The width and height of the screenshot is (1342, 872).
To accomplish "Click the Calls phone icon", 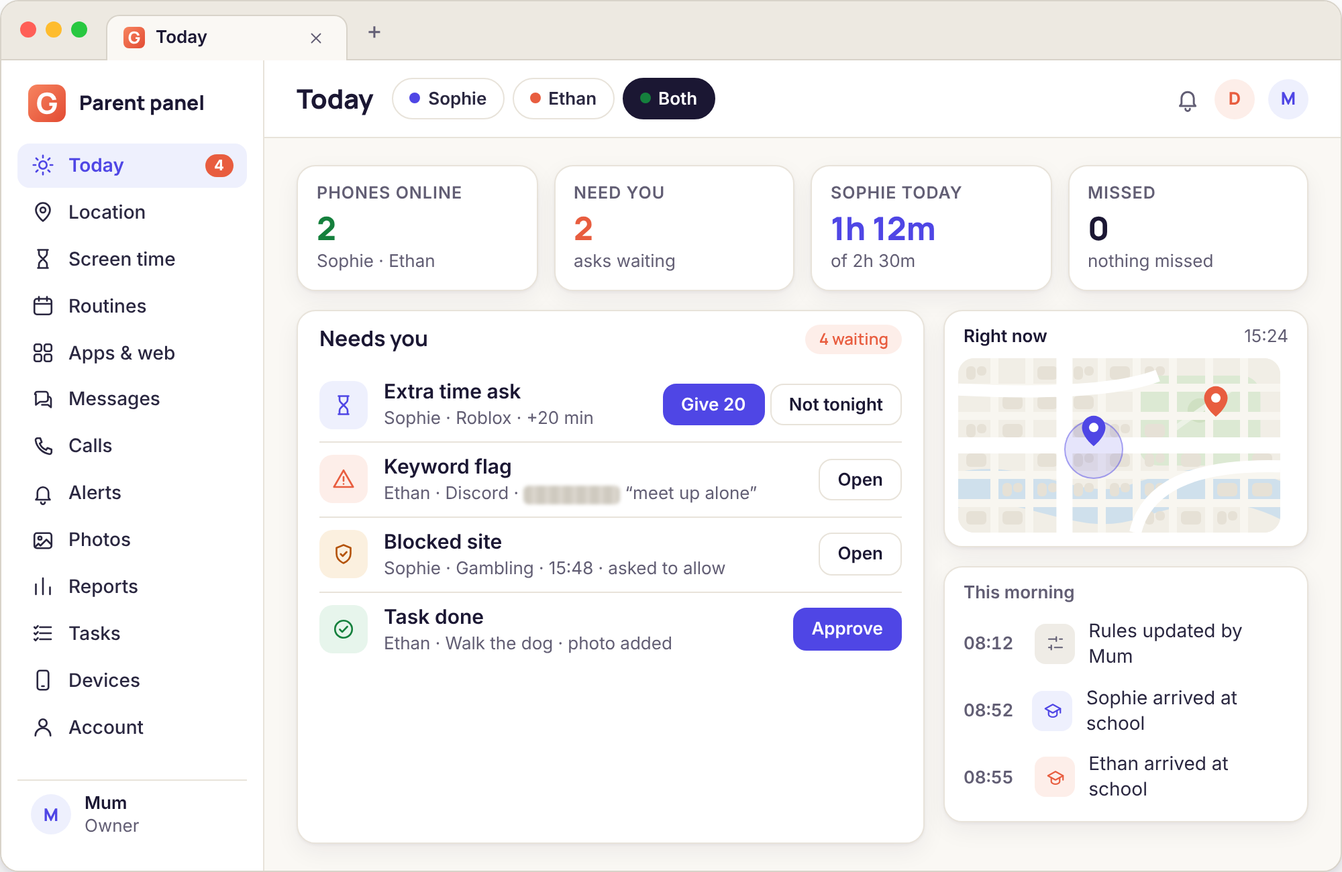I will click(x=43, y=446).
